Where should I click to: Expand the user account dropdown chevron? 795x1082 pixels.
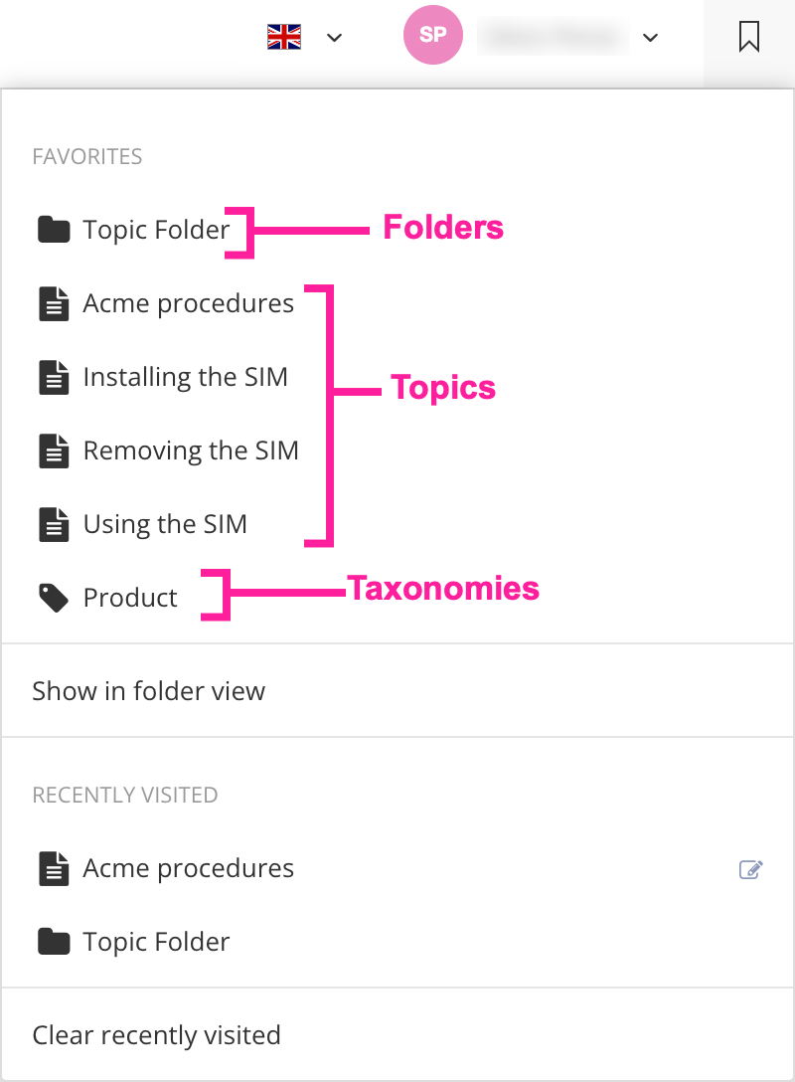click(x=650, y=38)
